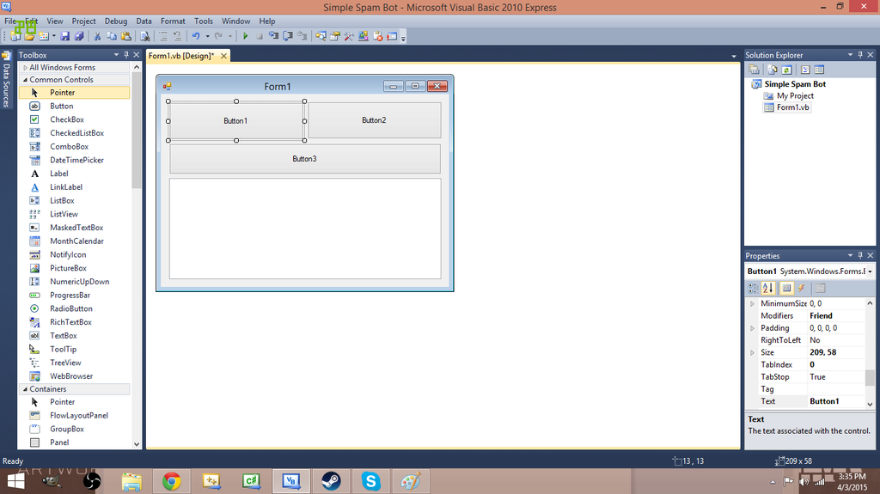Start debugging with the green play icon
Image resolution: width=880 pixels, height=494 pixels.
pos(245,36)
